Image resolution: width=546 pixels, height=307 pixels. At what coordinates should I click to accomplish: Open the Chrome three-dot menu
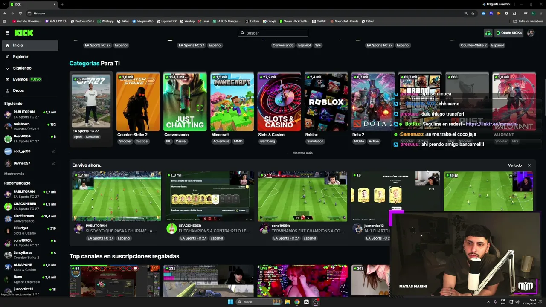click(540, 13)
